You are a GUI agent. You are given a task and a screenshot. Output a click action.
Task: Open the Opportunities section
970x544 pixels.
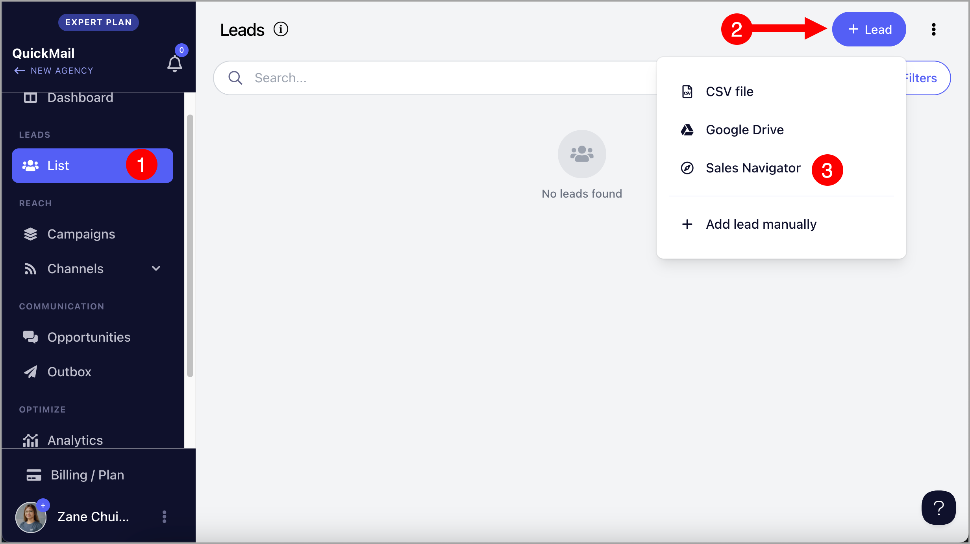click(x=93, y=337)
